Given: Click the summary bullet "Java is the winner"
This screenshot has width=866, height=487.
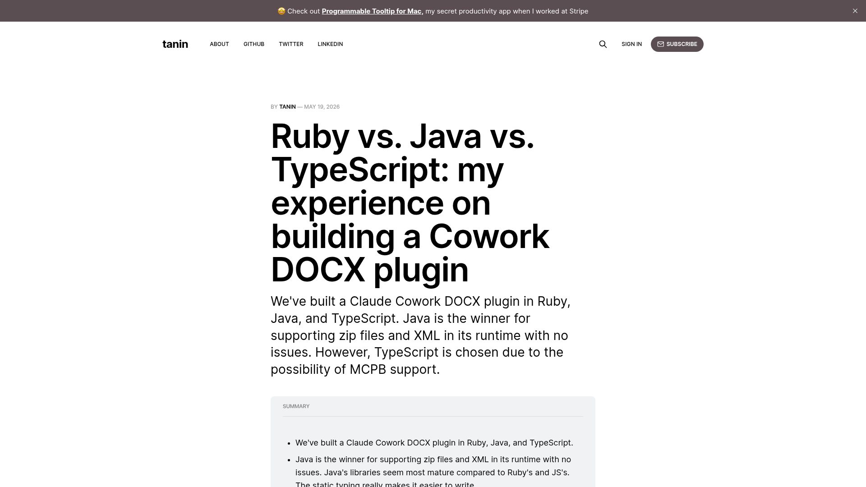Looking at the screenshot, I should pos(433,472).
